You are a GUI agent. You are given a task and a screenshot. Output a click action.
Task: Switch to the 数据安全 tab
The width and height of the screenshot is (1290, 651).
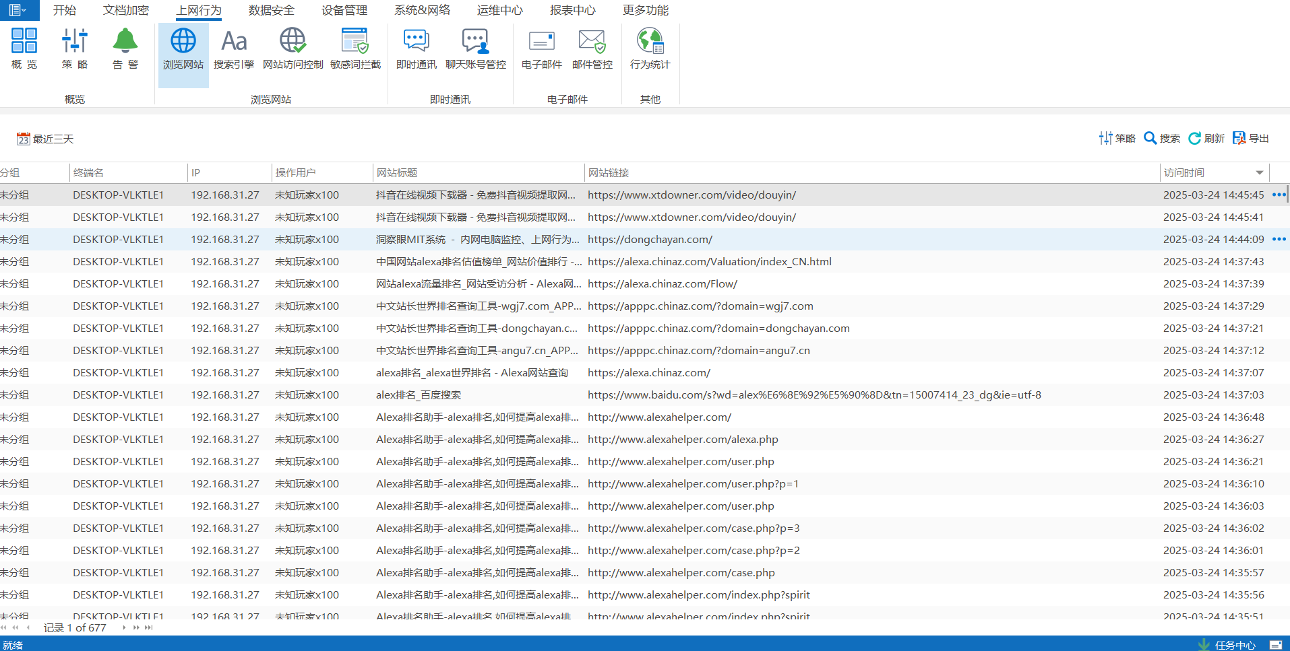coord(271,10)
